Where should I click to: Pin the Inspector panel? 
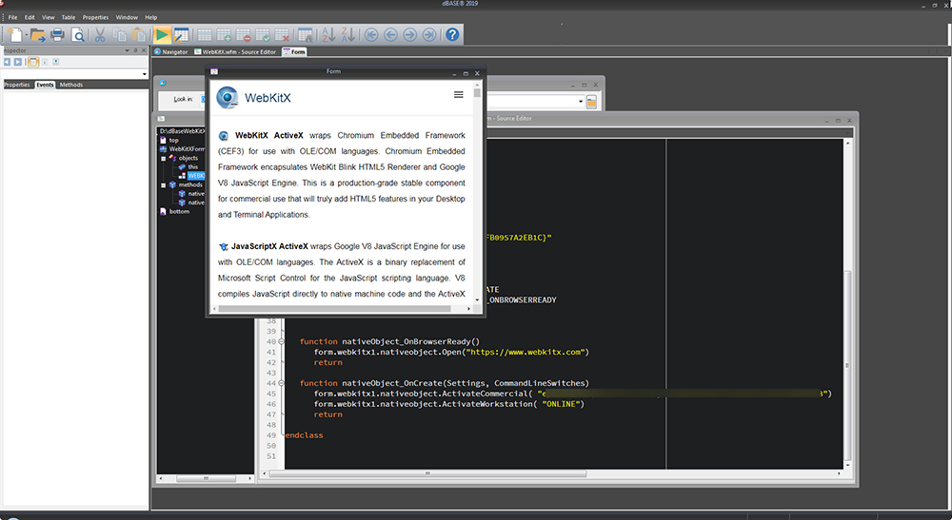click(x=135, y=50)
